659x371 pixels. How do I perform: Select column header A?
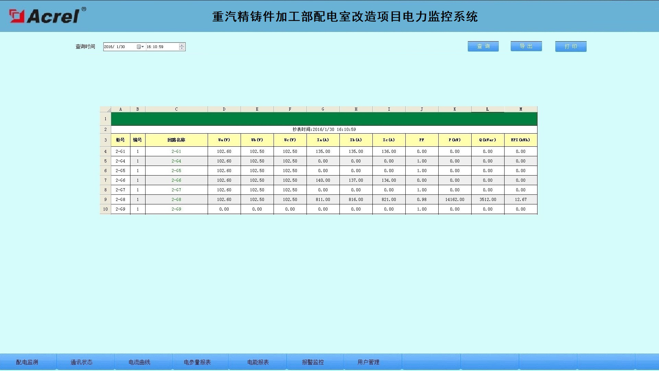click(x=120, y=109)
